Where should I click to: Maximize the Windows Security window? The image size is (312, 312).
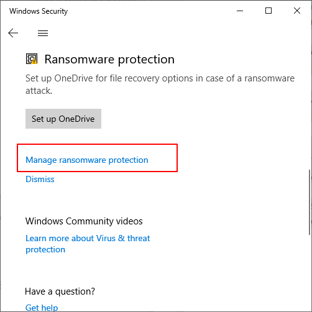point(268,11)
